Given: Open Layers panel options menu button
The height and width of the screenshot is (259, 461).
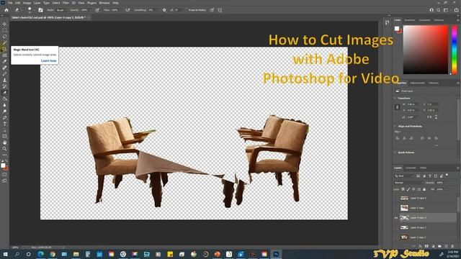Looking at the screenshot, I should [458, 168].
